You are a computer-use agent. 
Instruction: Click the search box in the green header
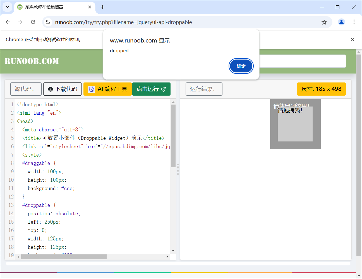(x=303, y=61)
